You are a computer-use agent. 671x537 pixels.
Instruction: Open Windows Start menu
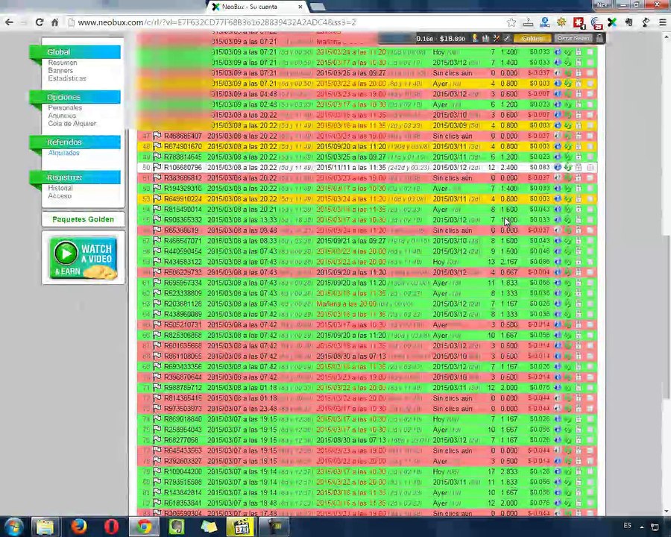(13, 527)
